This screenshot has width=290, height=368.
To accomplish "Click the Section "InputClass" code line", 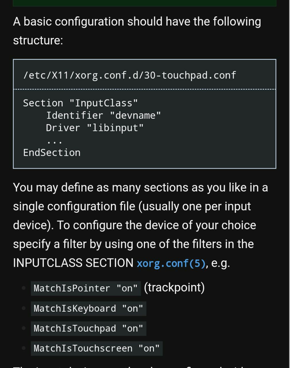I will 81,103.
